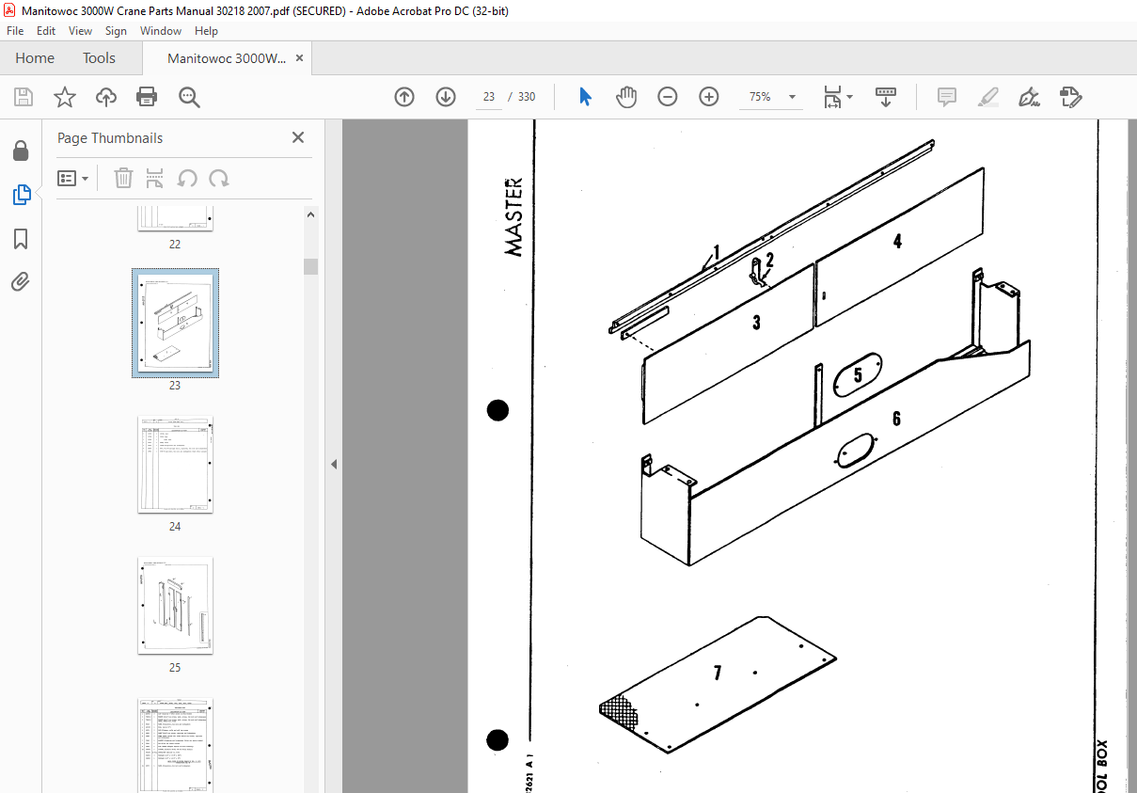Close the Manitowoc 3000W document tab
Screen dimensions: 1137x793
(300, 58)
